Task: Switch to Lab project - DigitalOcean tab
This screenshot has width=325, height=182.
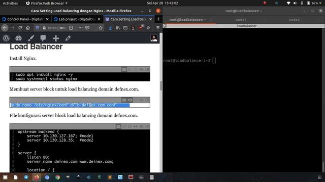Action: (x=77, y=19)
